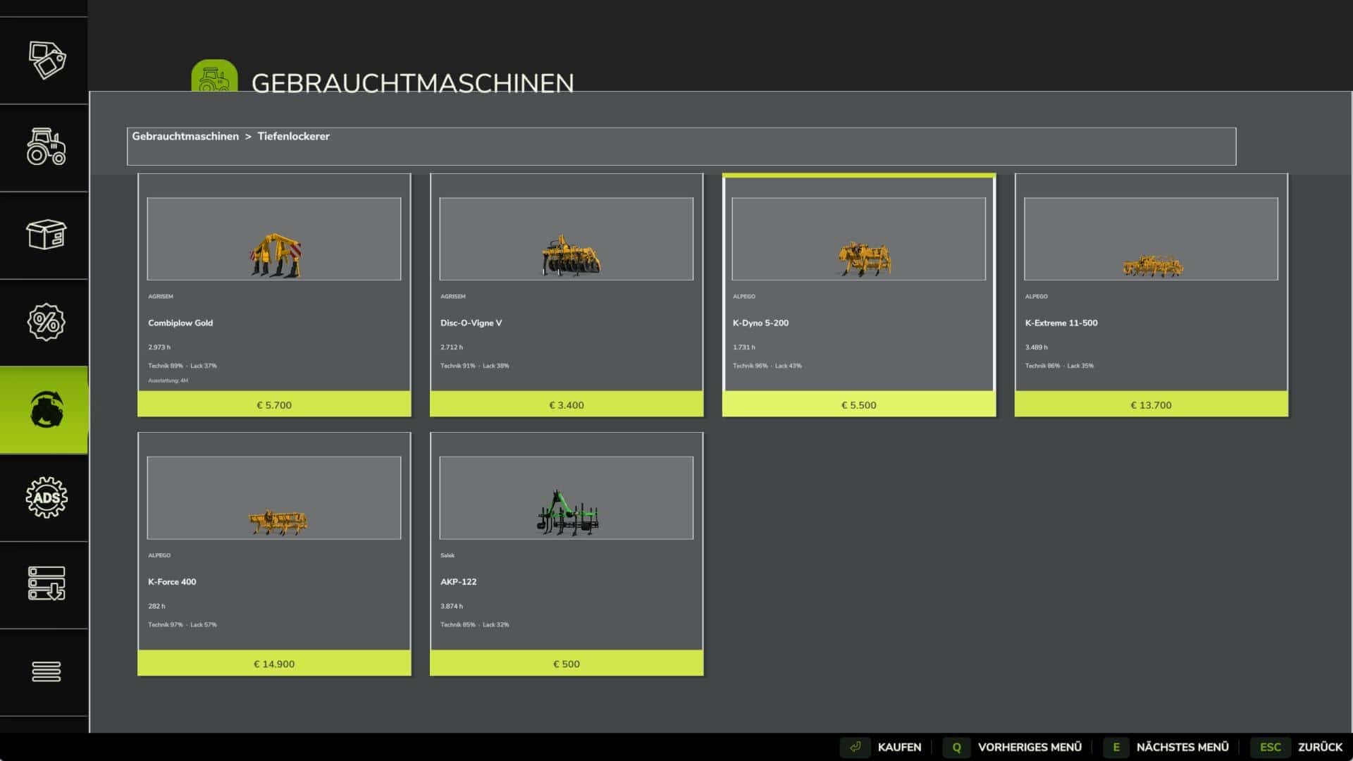Click the Q key icon
Screen dimensions: 1353x761
[956, 747]
